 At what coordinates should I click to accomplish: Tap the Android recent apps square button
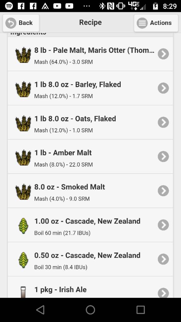[x=140, y=310]
